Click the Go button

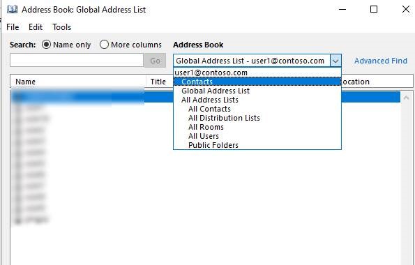155,61
